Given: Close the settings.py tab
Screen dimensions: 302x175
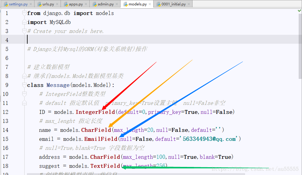Looking at the screenshot, I should [x=31, y=4].
